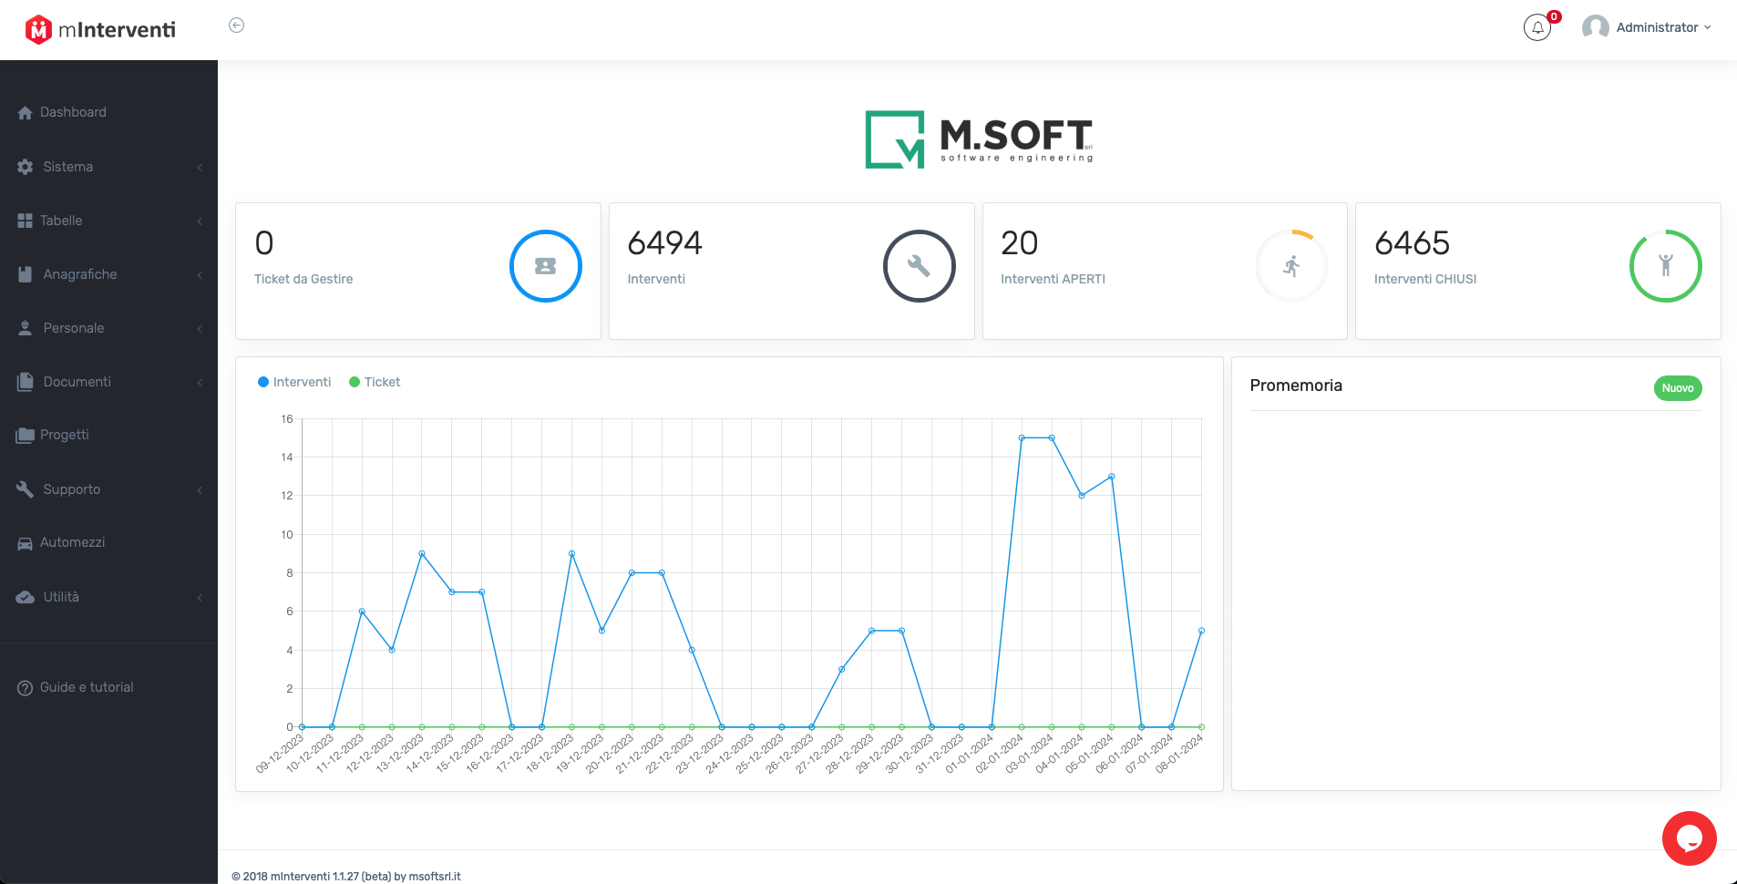This screenshot has height=884, width=1737.
Task: Click the Sistema gear icon
Action: click(26, 167)
